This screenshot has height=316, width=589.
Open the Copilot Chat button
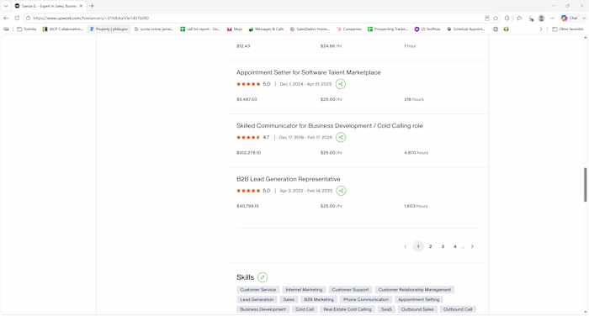[x=570, y=18]
